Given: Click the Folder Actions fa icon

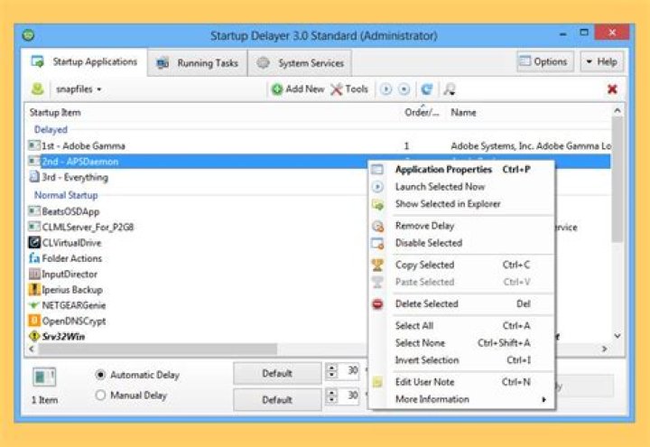Looking at the screenshot, I should [x=34, y=258].
